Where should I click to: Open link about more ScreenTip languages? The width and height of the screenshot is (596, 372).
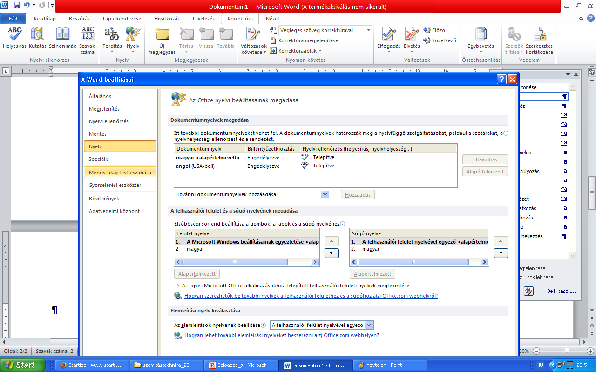(x=282, y=335)
